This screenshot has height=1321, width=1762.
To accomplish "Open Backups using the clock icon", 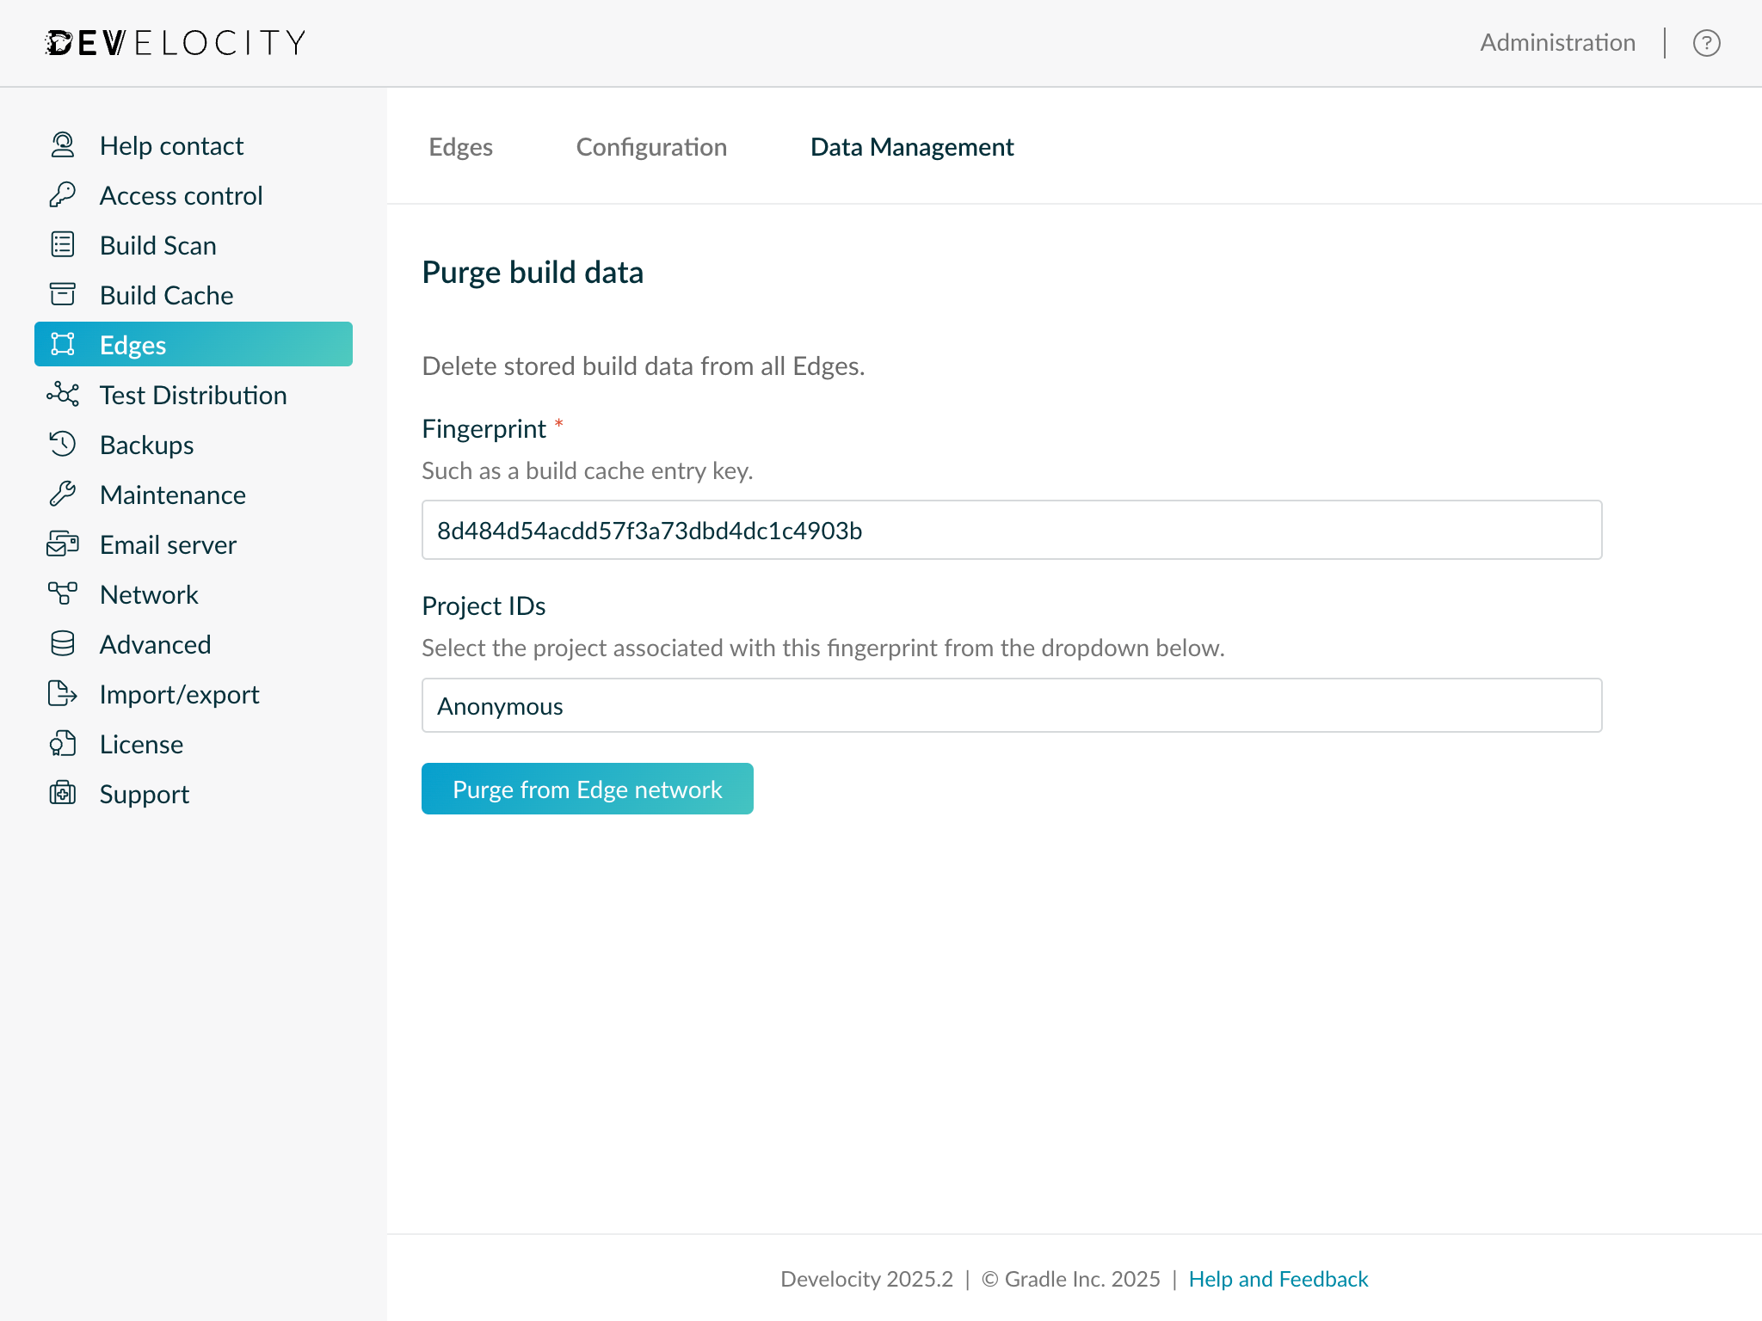I will [61, 444].
